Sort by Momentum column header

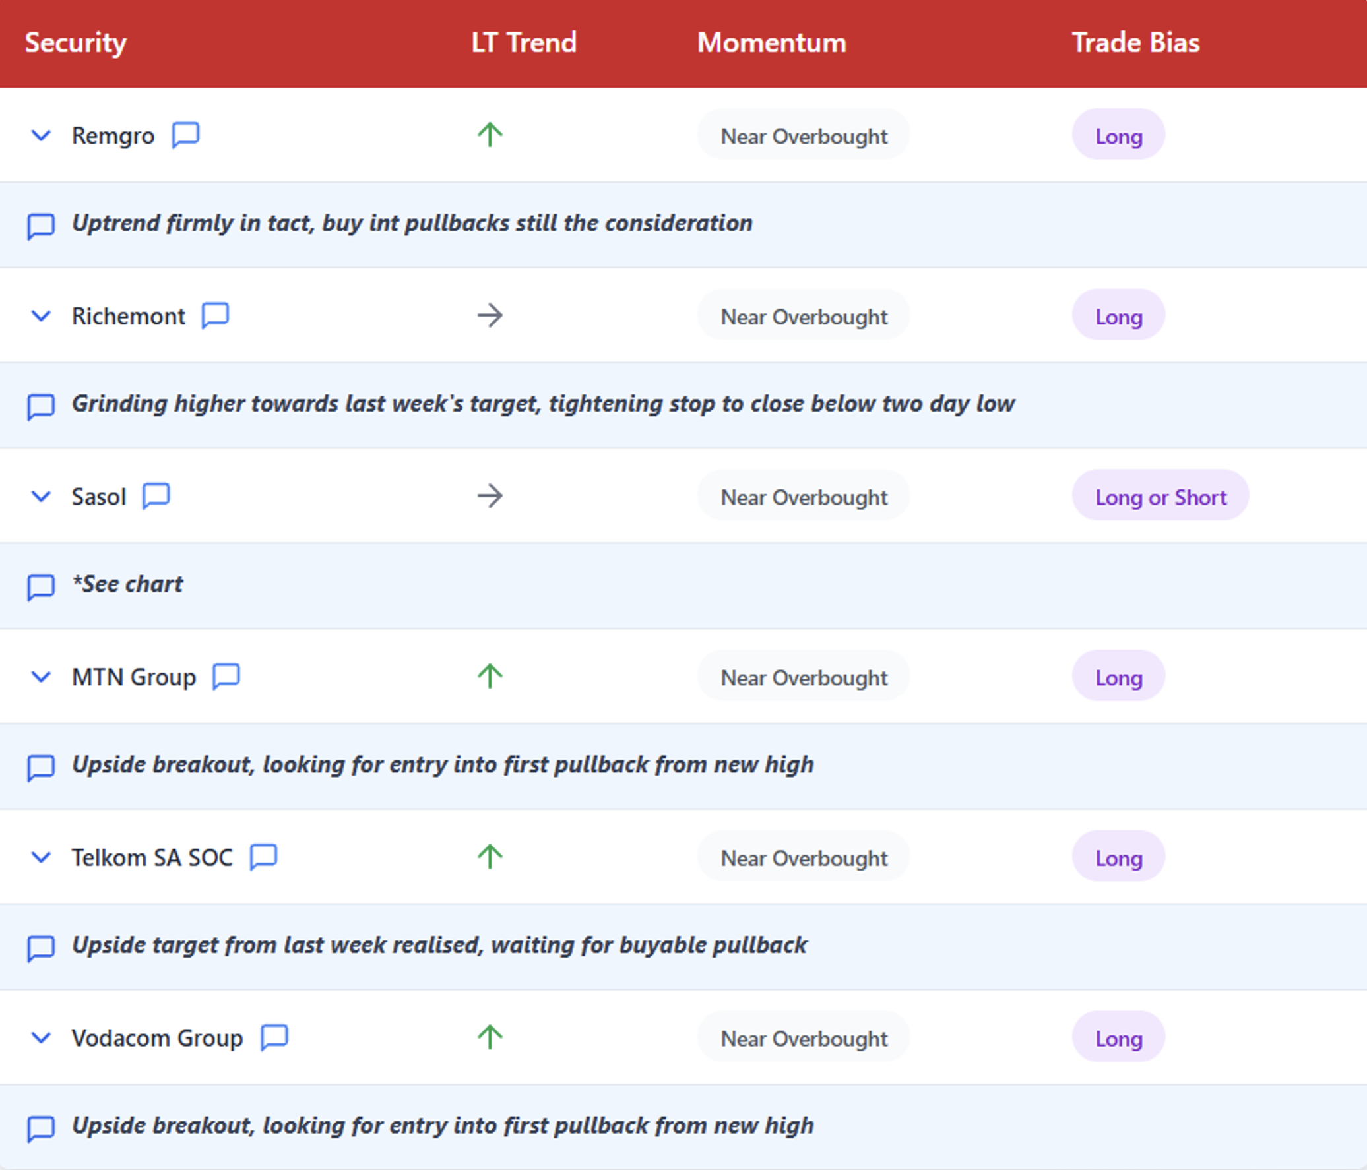tap(771, 43)
